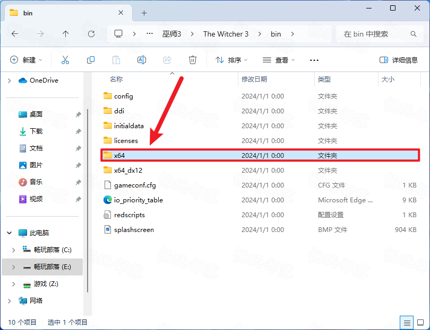Screen dimensions: 430x330
Task: Switch to details view icon in status bar
Action: tap(407, 323)
